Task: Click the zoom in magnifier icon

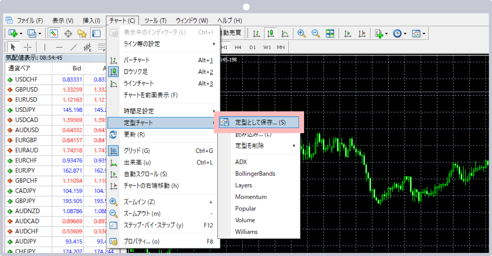Action: (x=302, y=33)
